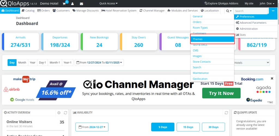This screenshot has height=136, width=279.
Task: Choose CMS in Preferences submenu
Action: (212, 50)
